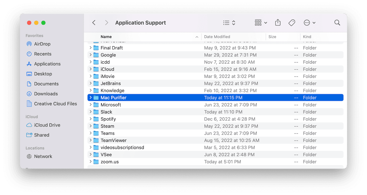Screen dimensions: 367x195
Task: Expand the iMovie folder
Action: pos(90,76)
